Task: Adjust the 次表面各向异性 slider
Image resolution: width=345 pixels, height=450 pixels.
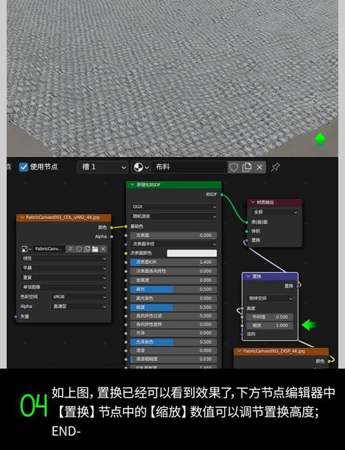Action: pos(173,272)
